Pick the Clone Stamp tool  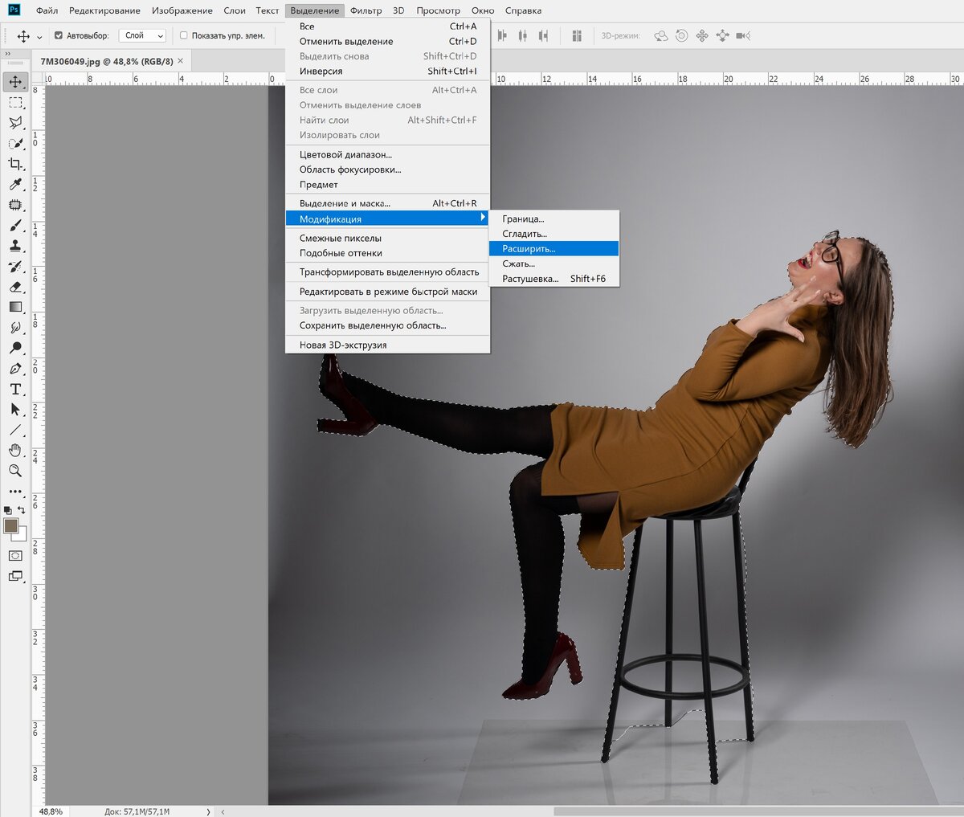click(x=15, y=246)
